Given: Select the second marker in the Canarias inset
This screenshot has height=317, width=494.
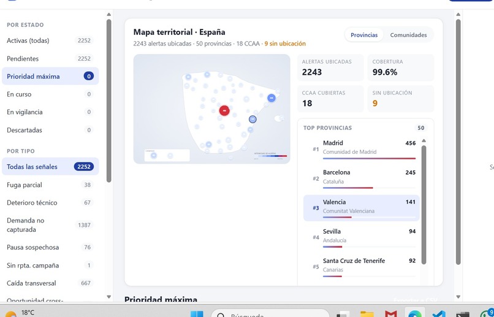Looking at the screenshot, I should (x=170, y=156).
